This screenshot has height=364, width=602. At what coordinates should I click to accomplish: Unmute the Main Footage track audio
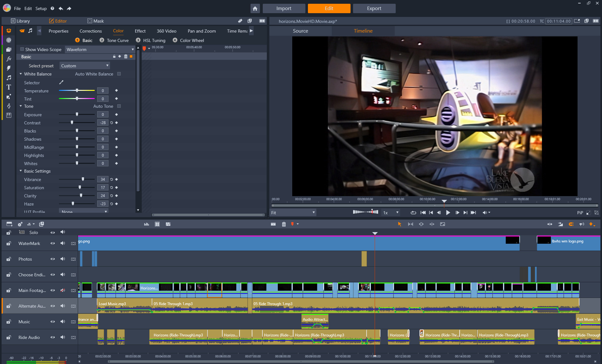click(63, 290)
